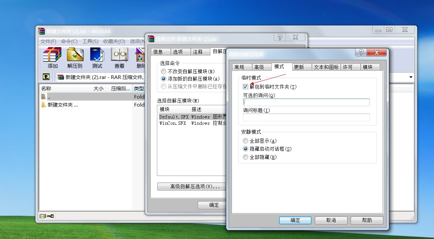Select the 全部隐藏(H) radio button
This screenshot has width=434, height=239.
(x=246, y=157)
